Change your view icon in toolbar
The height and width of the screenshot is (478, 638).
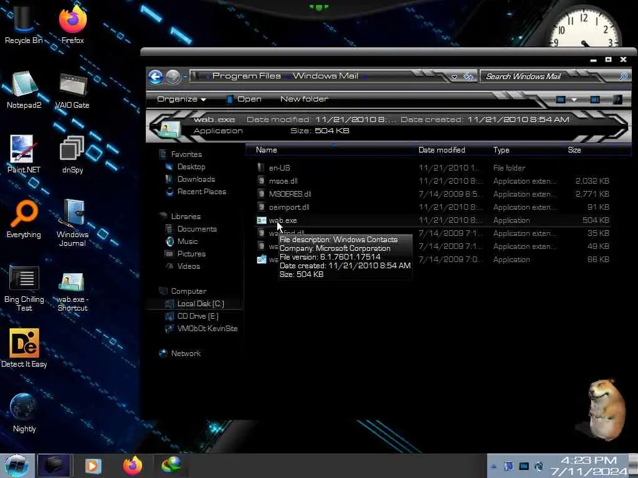coord(560,100)
